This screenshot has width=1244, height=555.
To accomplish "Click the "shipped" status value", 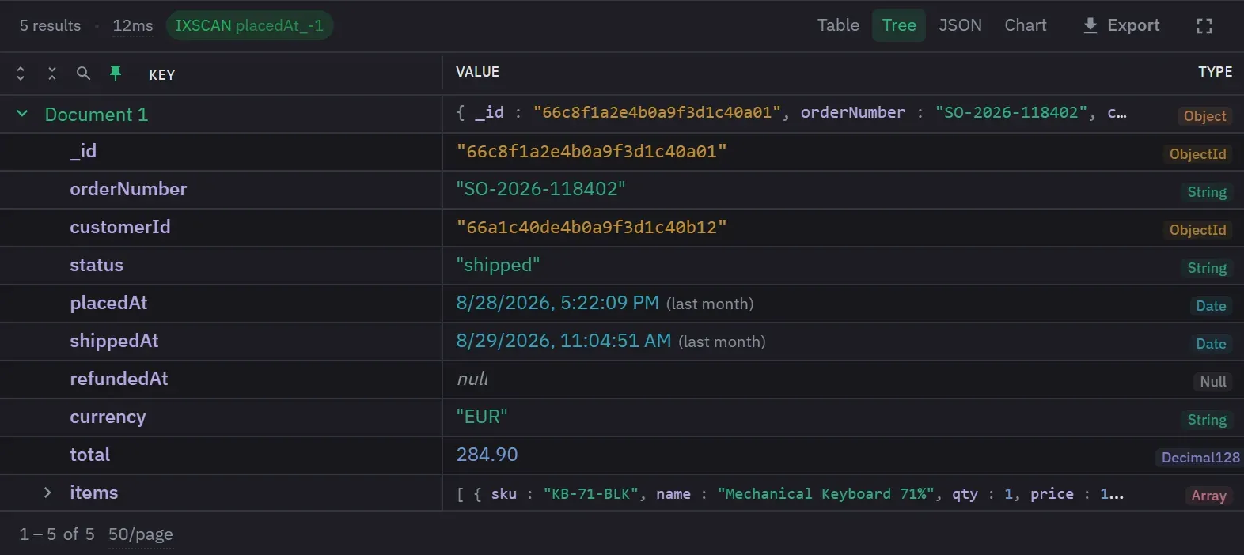I will tap(498, 265).
